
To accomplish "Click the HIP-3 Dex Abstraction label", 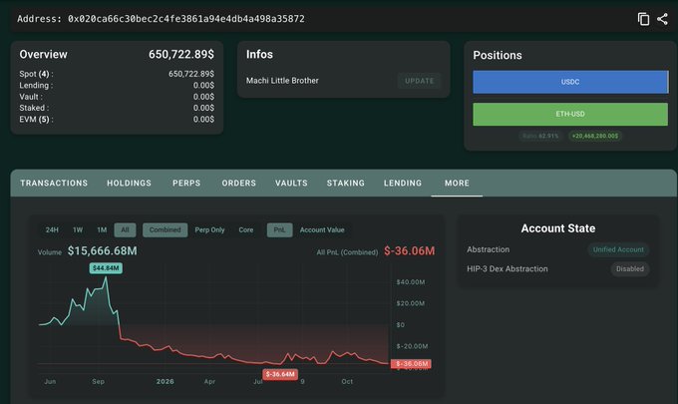I will pos(508,269).
